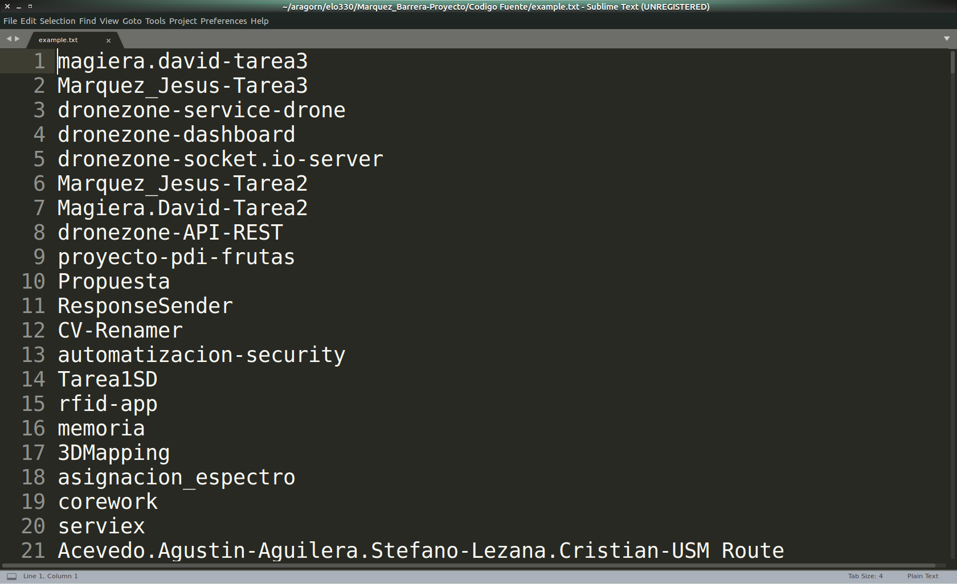
Task: Go to next tab with right arrow
Action: click(x=17, y=39)
